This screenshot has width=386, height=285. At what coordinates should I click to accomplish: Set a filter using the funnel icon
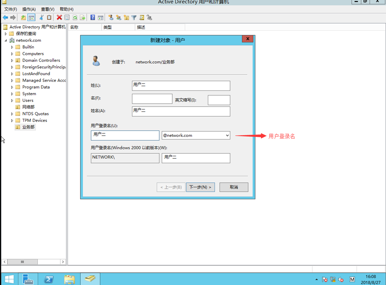pos(134,17)
